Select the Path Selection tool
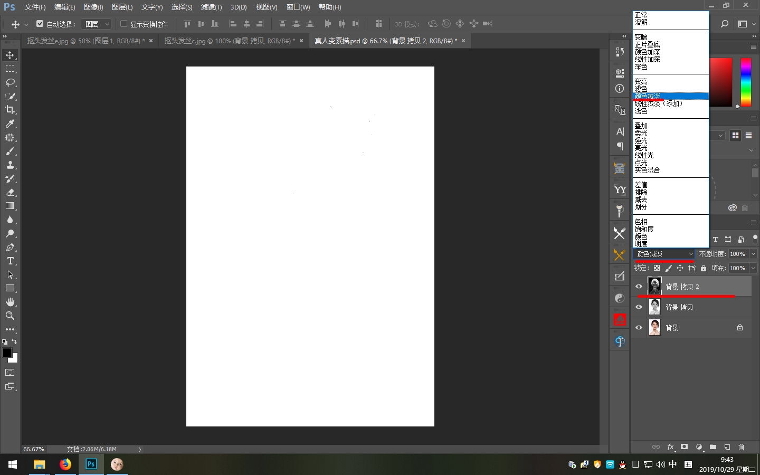The width and height of the screenshot is (760, 475). (x=10, y=274)
